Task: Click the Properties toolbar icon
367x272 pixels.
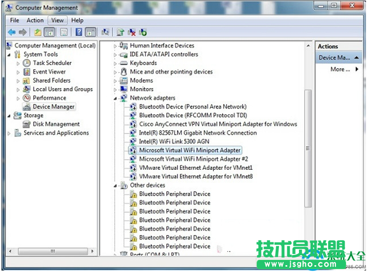Action: click(64, 32)
